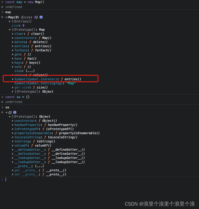Expand the [[Entries]] property of the Map
Viewport: 199px width, 209px height.
click(10, 21)
